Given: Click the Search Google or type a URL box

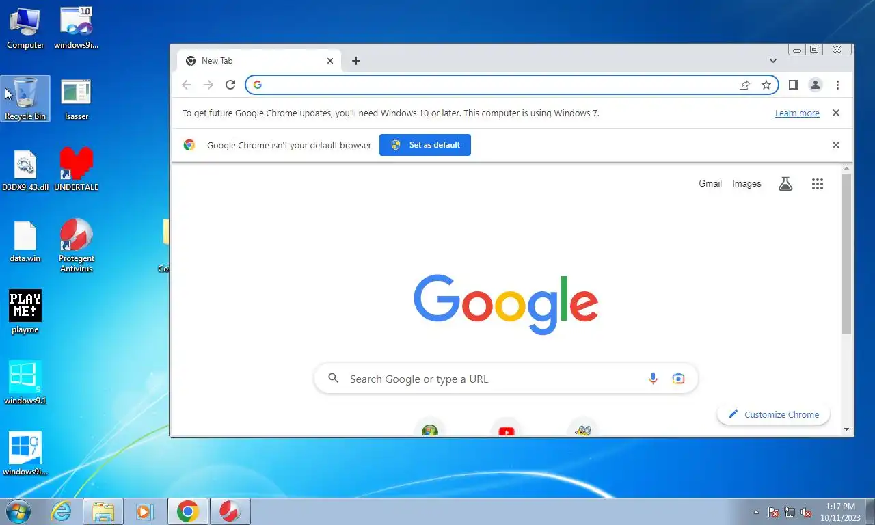Looking at the screenshot, I should (506, 379).
